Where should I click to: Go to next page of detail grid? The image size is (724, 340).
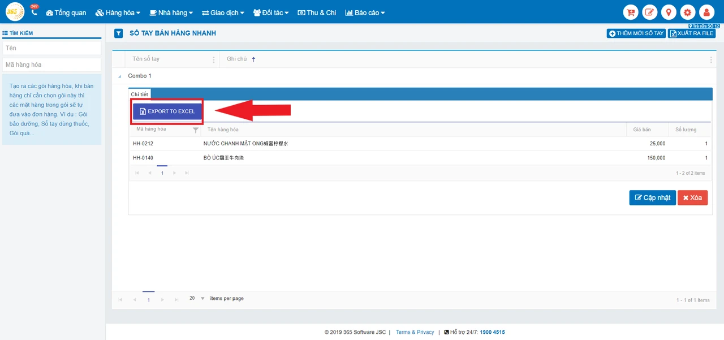pos(174,173)
